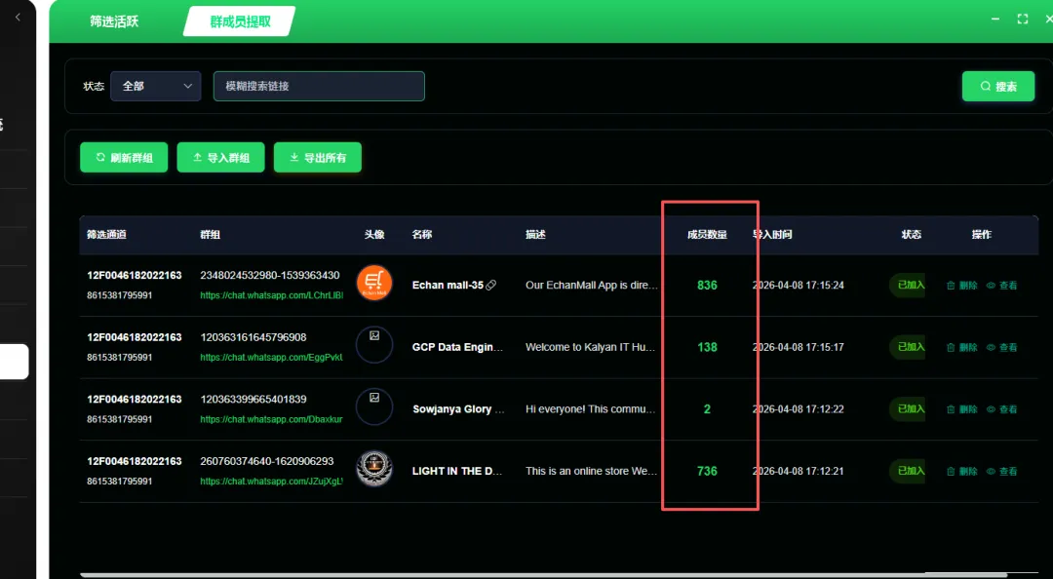Click 头像 column header

(x=374, y=234)
